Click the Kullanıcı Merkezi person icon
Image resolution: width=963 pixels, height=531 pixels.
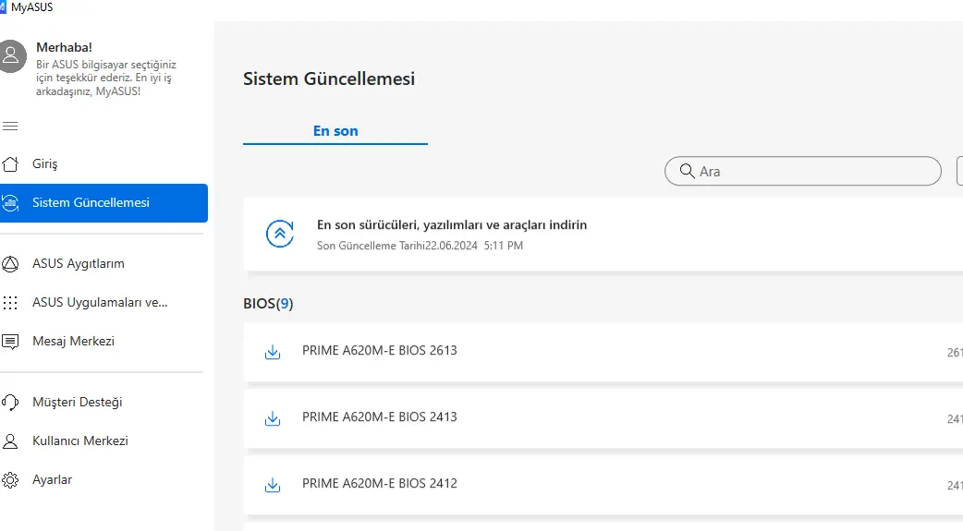[10, 441]
